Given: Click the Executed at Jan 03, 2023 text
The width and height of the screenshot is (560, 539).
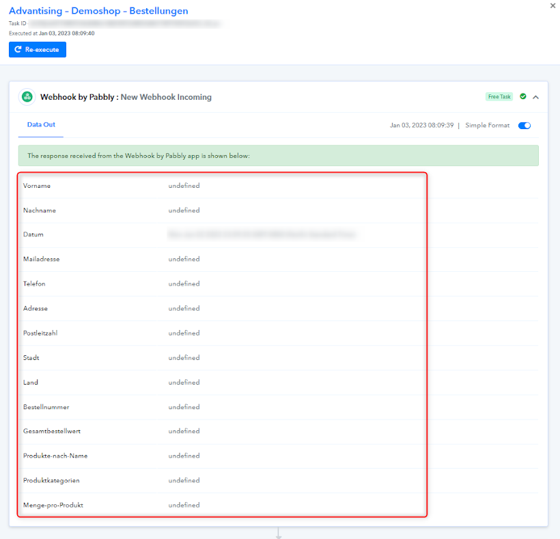Looking at the screenshot, I should pyautogui.click(x=52, y=33).
